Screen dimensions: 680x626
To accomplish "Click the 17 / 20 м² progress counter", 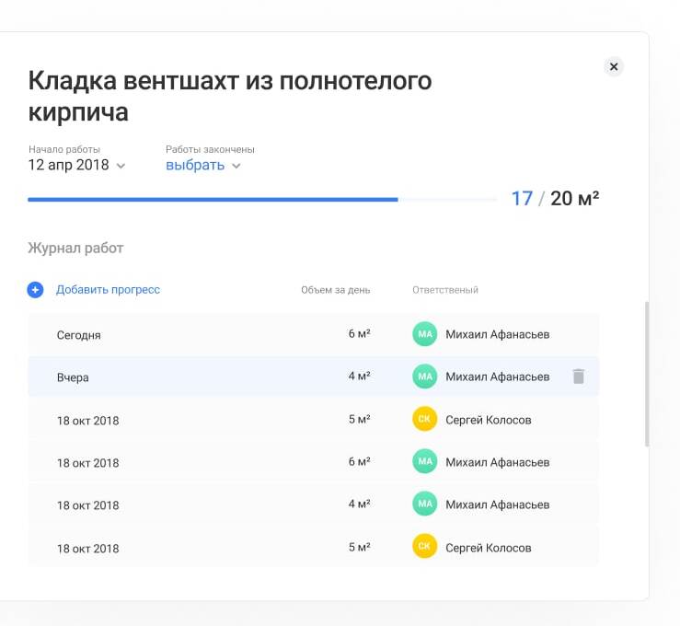I will [555, 199].
